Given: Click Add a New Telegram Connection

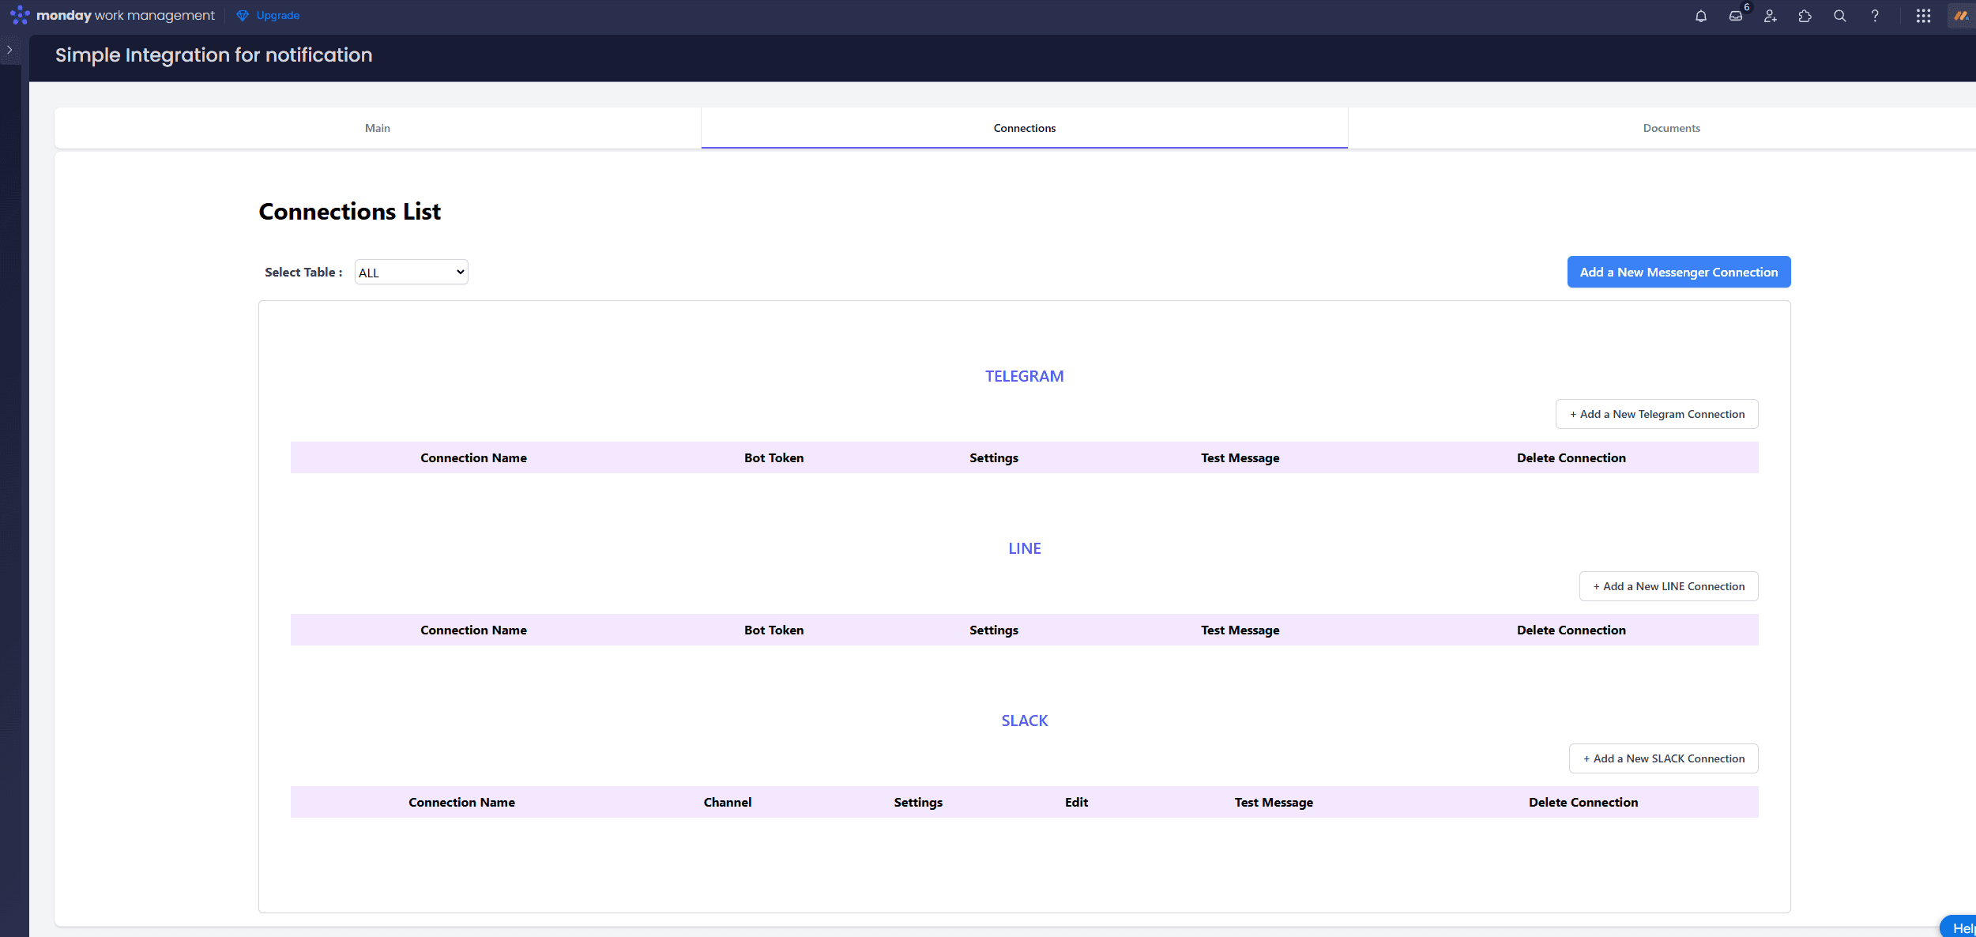Looking at the screenshot, I should coord(1657,414).
